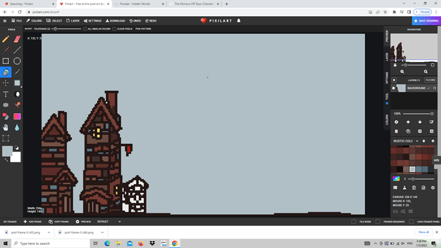Adjust the bucket tolerance slider
The image size is (441, 248).
66,29
